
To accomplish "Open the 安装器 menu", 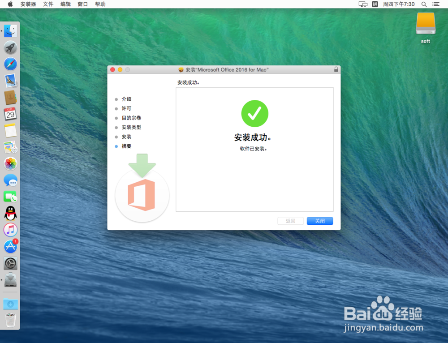I will [28, 4].
